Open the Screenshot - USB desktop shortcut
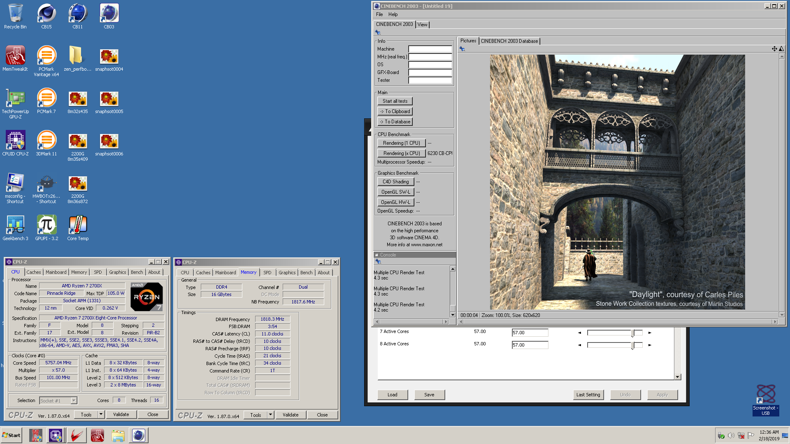Image resolution: width=790 pixels, height=444 pixels. point(765,400)
